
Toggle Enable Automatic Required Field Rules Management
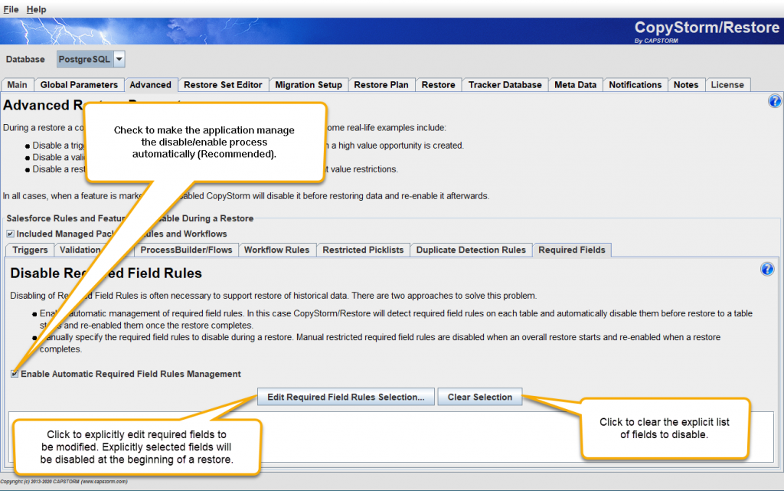[15, 374]
